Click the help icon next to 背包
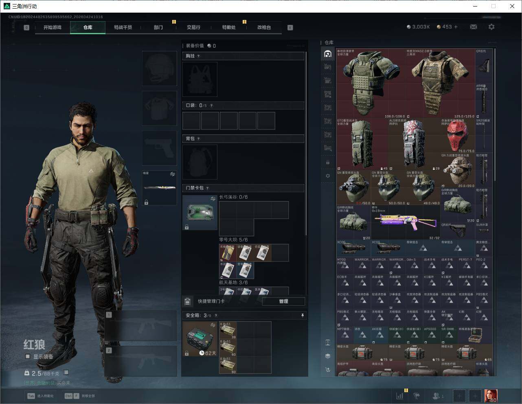Screen dimensions: 522x404 click(x=198, y=138)
